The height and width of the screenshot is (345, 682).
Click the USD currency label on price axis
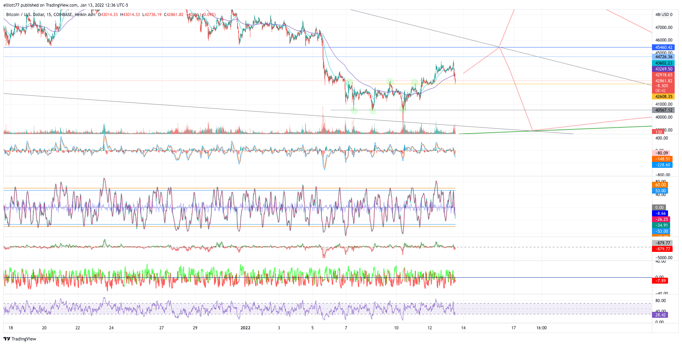(x=665, y=15)
